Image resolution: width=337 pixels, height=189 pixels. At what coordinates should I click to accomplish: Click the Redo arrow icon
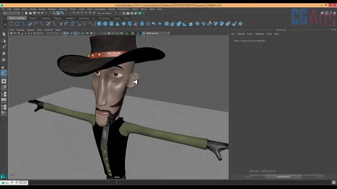(42, 13)
